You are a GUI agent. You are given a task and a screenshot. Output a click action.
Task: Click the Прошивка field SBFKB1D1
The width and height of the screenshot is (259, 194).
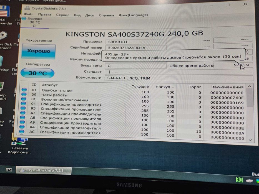click(136, 42)
